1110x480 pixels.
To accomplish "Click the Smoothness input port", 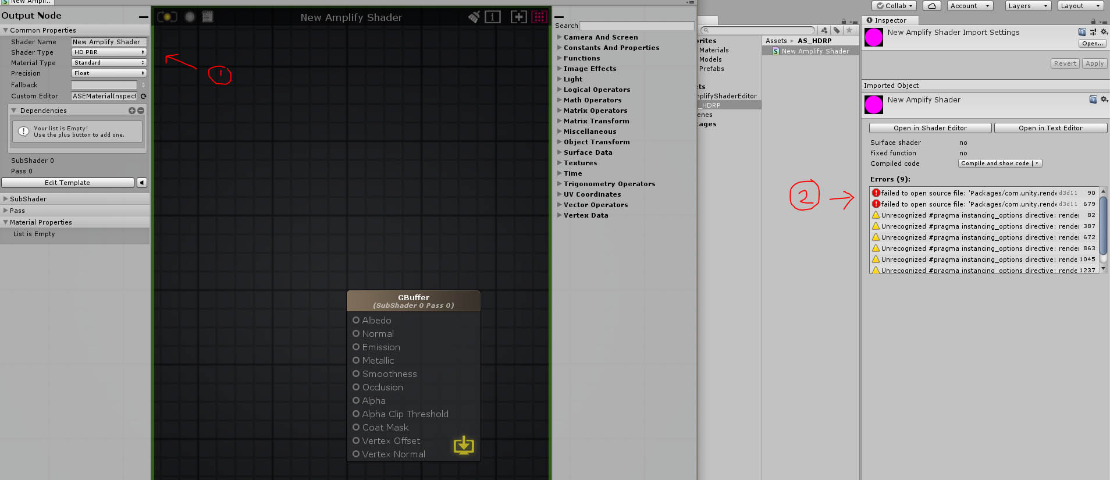I will click(x=356, y=374).
